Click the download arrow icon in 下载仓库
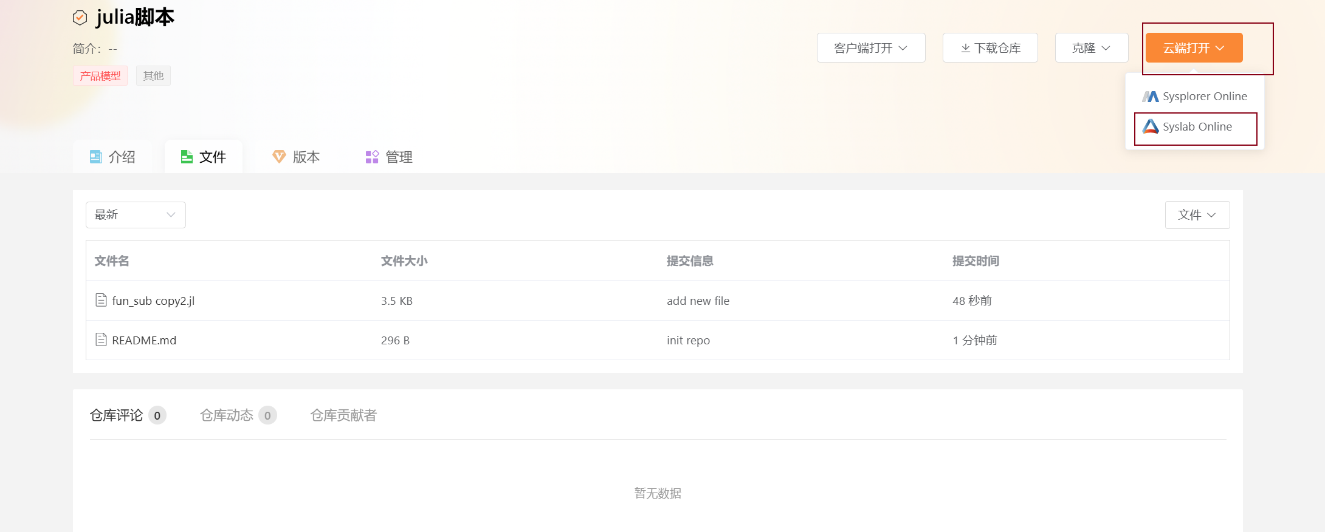 click(965, 48)
